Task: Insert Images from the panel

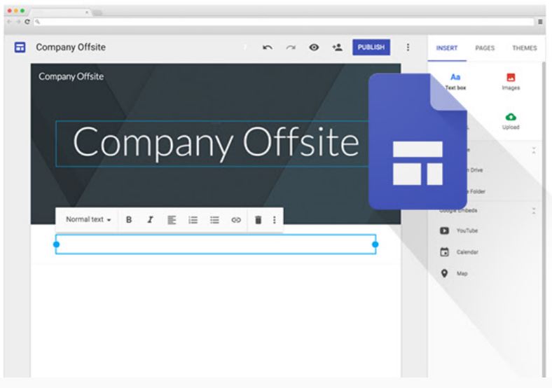Action: [511, 82]
